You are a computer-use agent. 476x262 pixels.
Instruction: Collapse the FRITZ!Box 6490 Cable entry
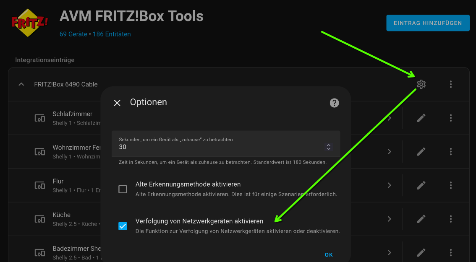tap(21, 84)
